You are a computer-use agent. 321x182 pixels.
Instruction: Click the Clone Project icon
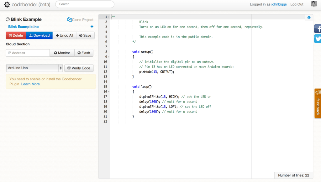[70, 19]
